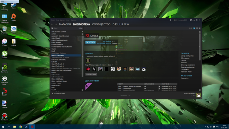
Task: Click the ИГРАТЬ play button
Action: [x=90, y=42]
